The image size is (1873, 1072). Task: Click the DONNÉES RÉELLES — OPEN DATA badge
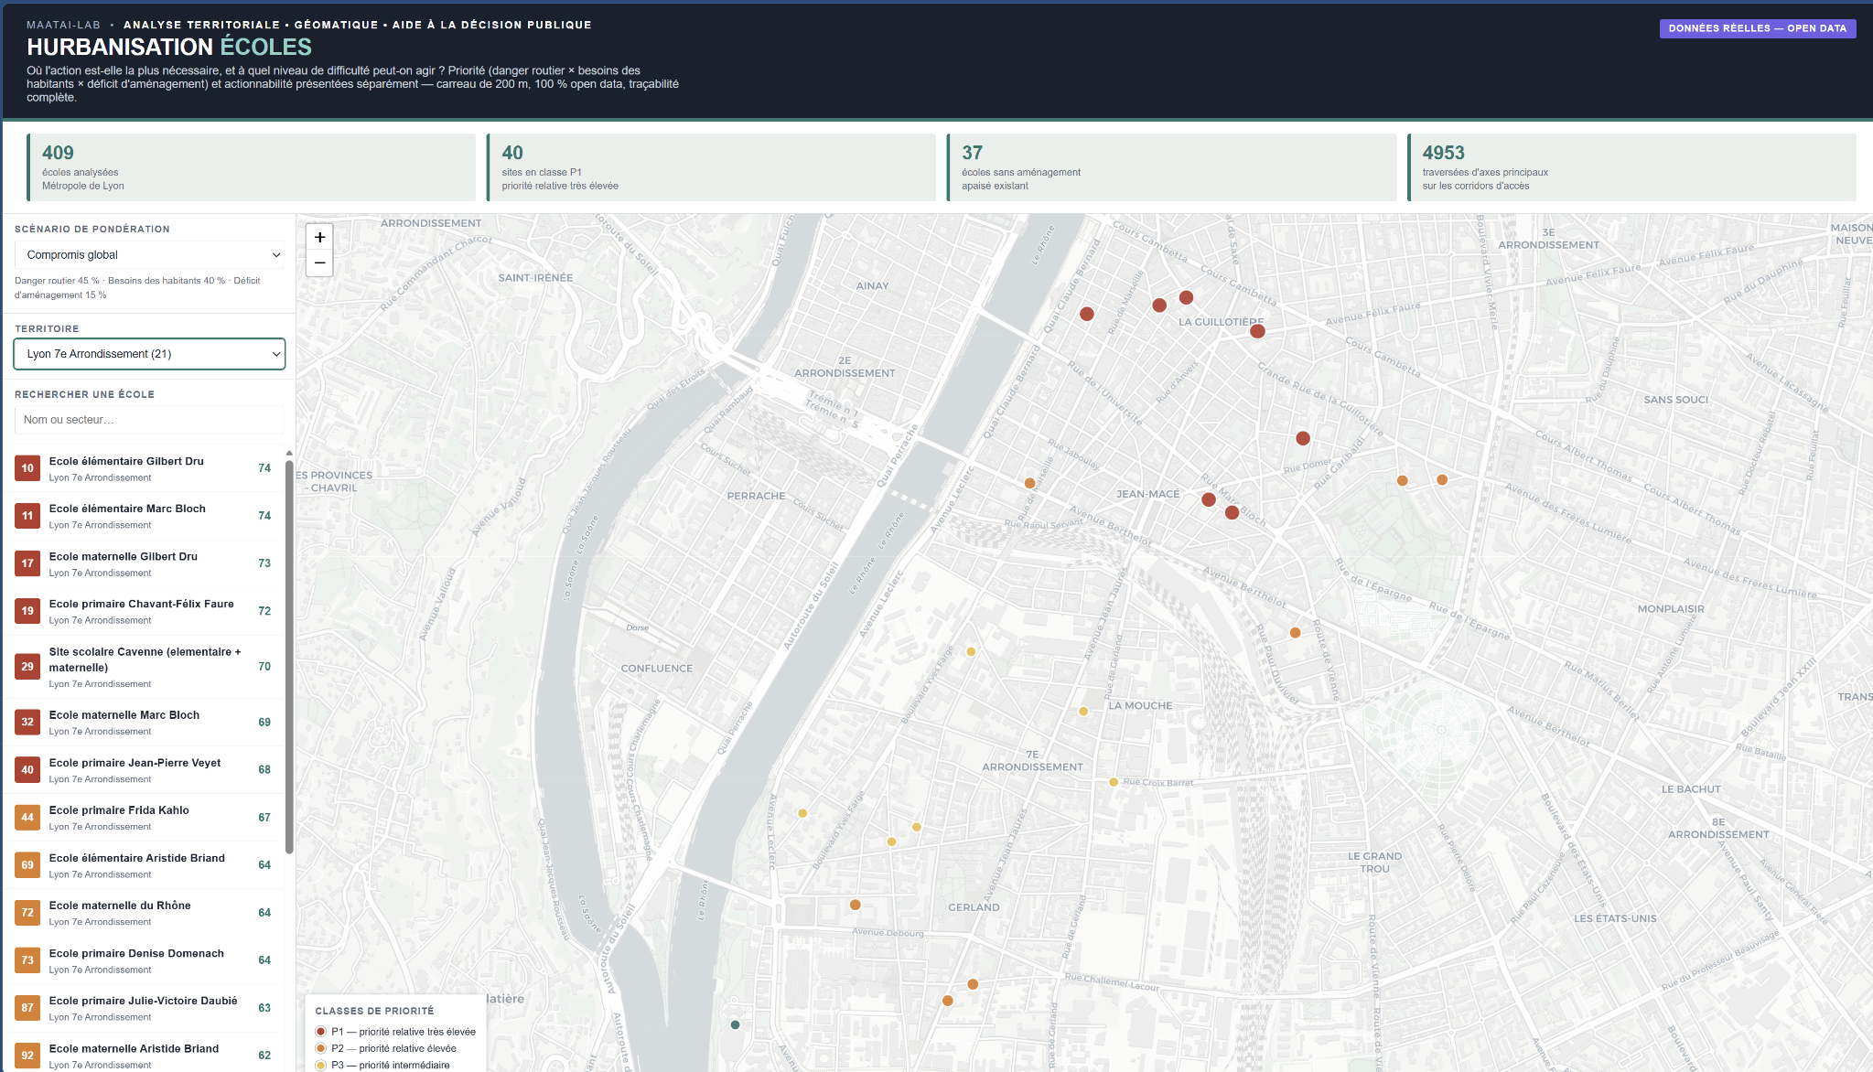click(x=1757, y=28)
